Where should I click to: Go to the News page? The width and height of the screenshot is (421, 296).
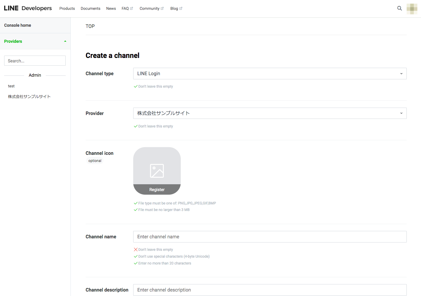click(111, 9)
